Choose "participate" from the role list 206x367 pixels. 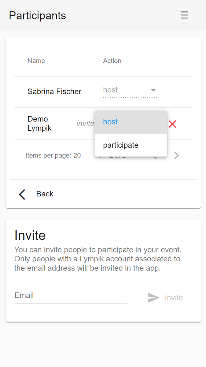(x=131, y=145)
